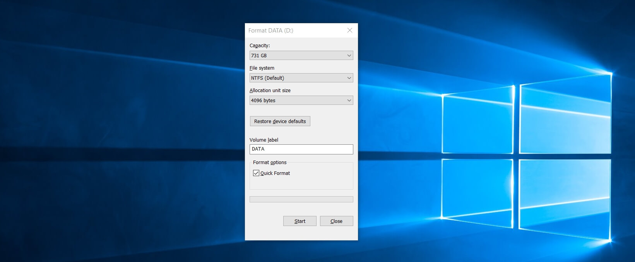The height and width of the screenshot is (262, 635).
Task: Click into the Volume label field containing DATA
Action: 301,149
